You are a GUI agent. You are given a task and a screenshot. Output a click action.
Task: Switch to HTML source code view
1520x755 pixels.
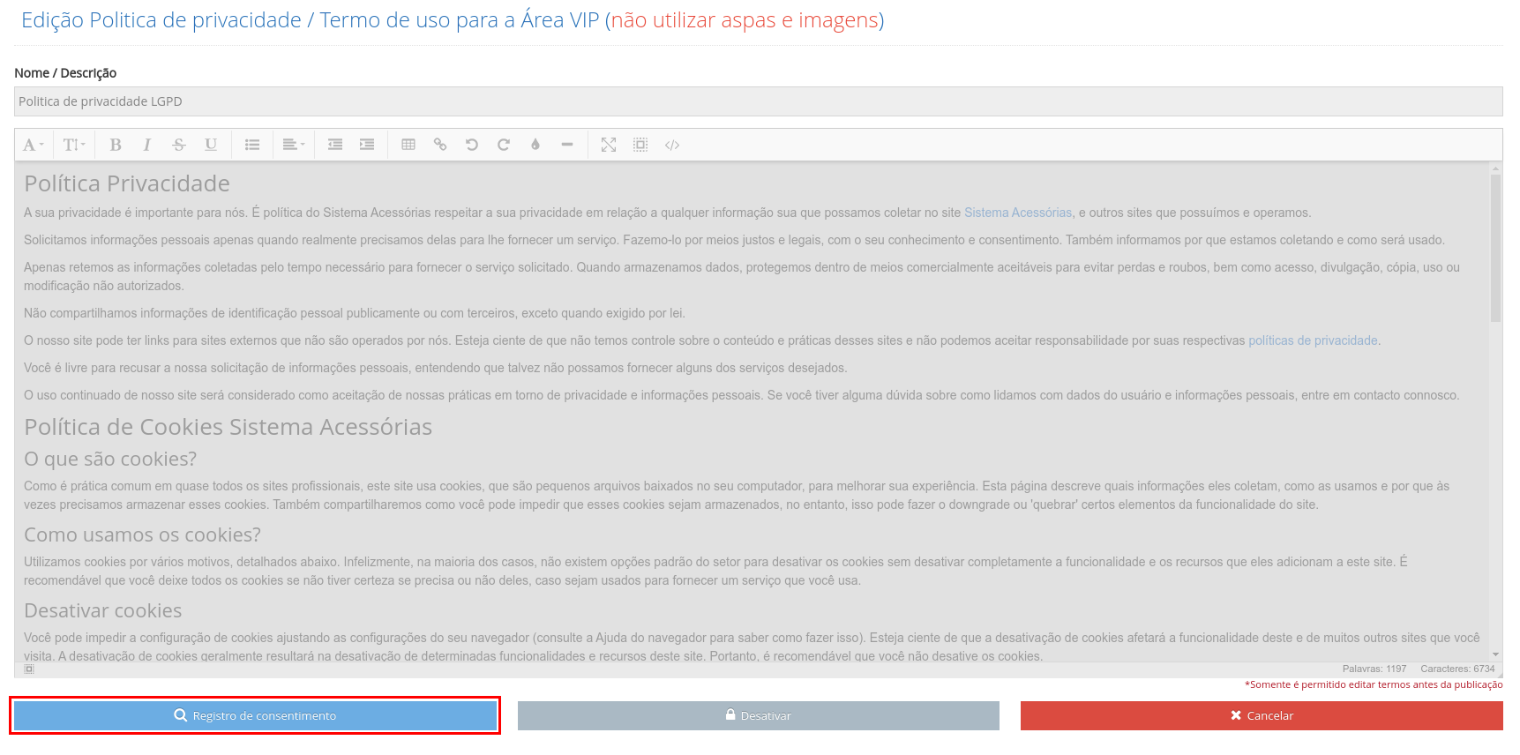point(672,145)
